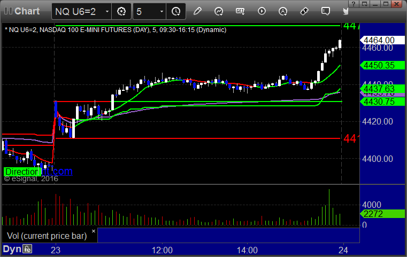Open the symbol settings gear menu
This screenshot has width=407, height=257.
[121, 11]
